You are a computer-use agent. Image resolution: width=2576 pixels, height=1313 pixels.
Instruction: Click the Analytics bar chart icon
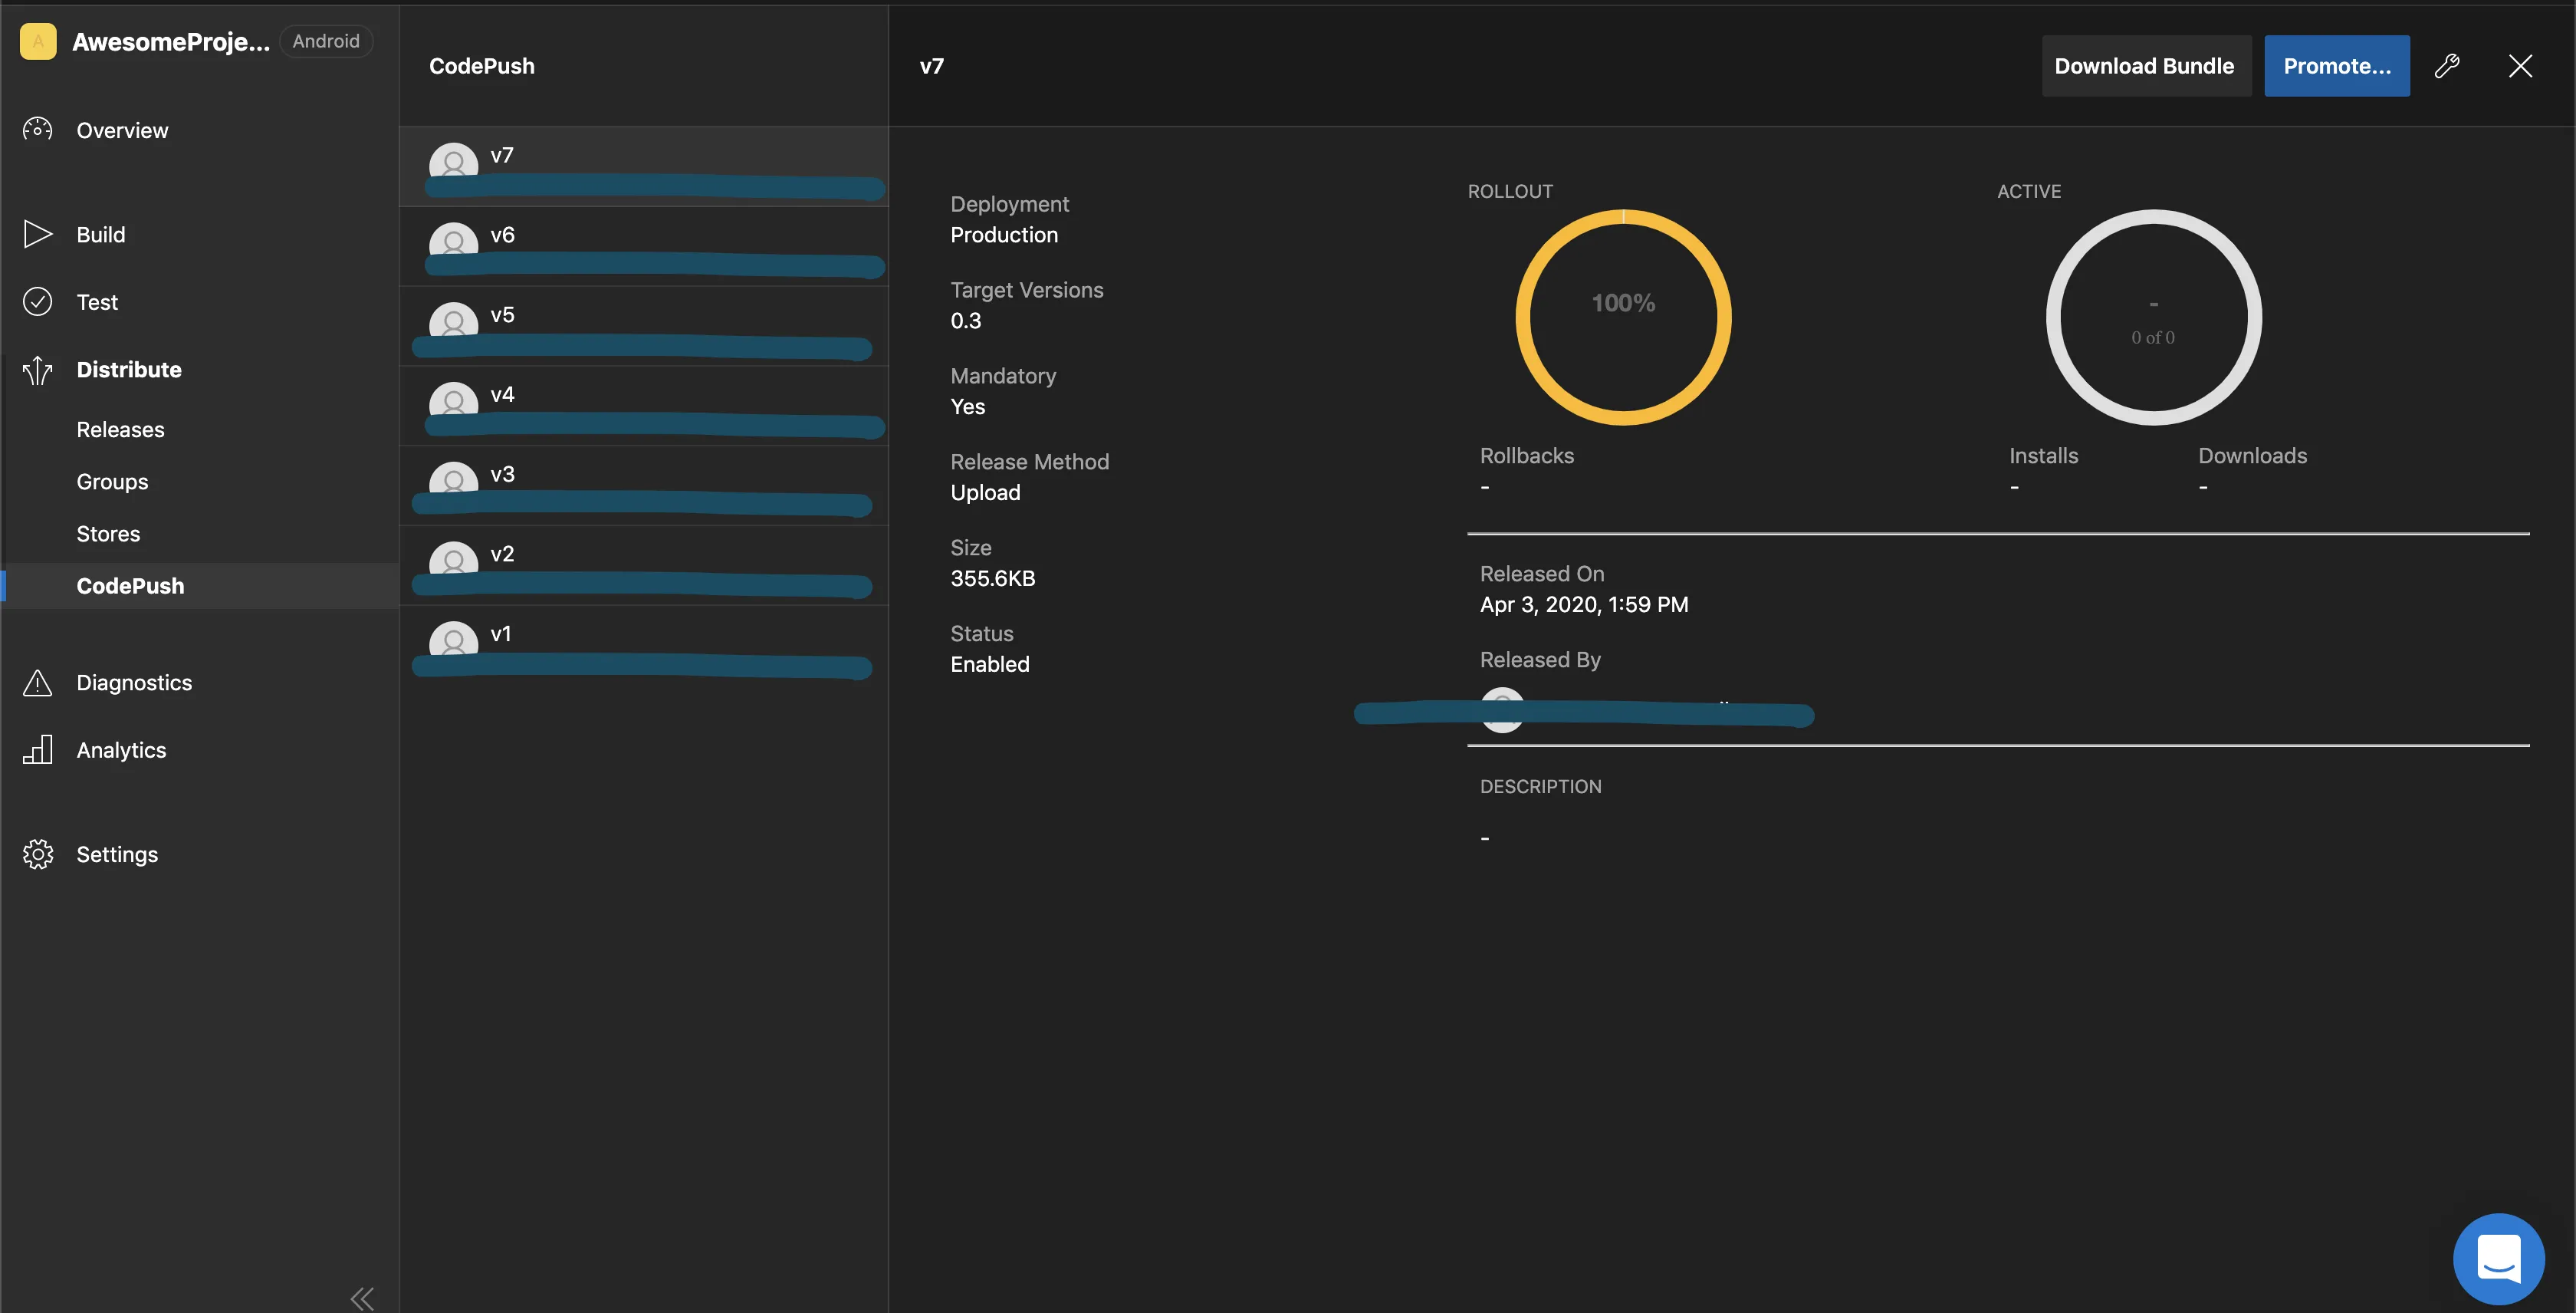tap(38, 750)
